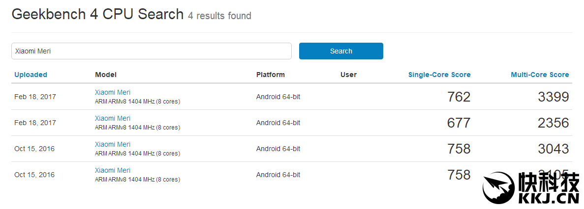Open the last Xiaomi Meri result link
This screenshot has width=584, height=209.
tap(113, 170)
